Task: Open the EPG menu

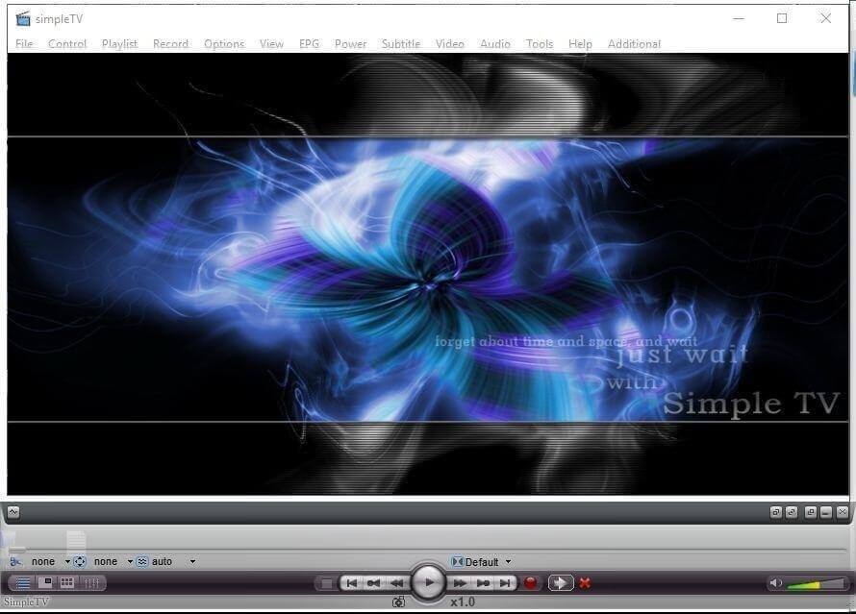Action: pyautogui.click(x=309, y=43)
